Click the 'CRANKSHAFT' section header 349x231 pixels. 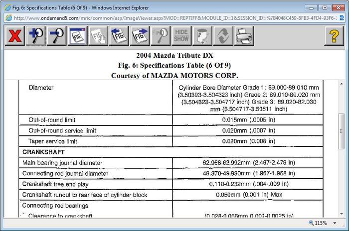(x=44, y=152)
